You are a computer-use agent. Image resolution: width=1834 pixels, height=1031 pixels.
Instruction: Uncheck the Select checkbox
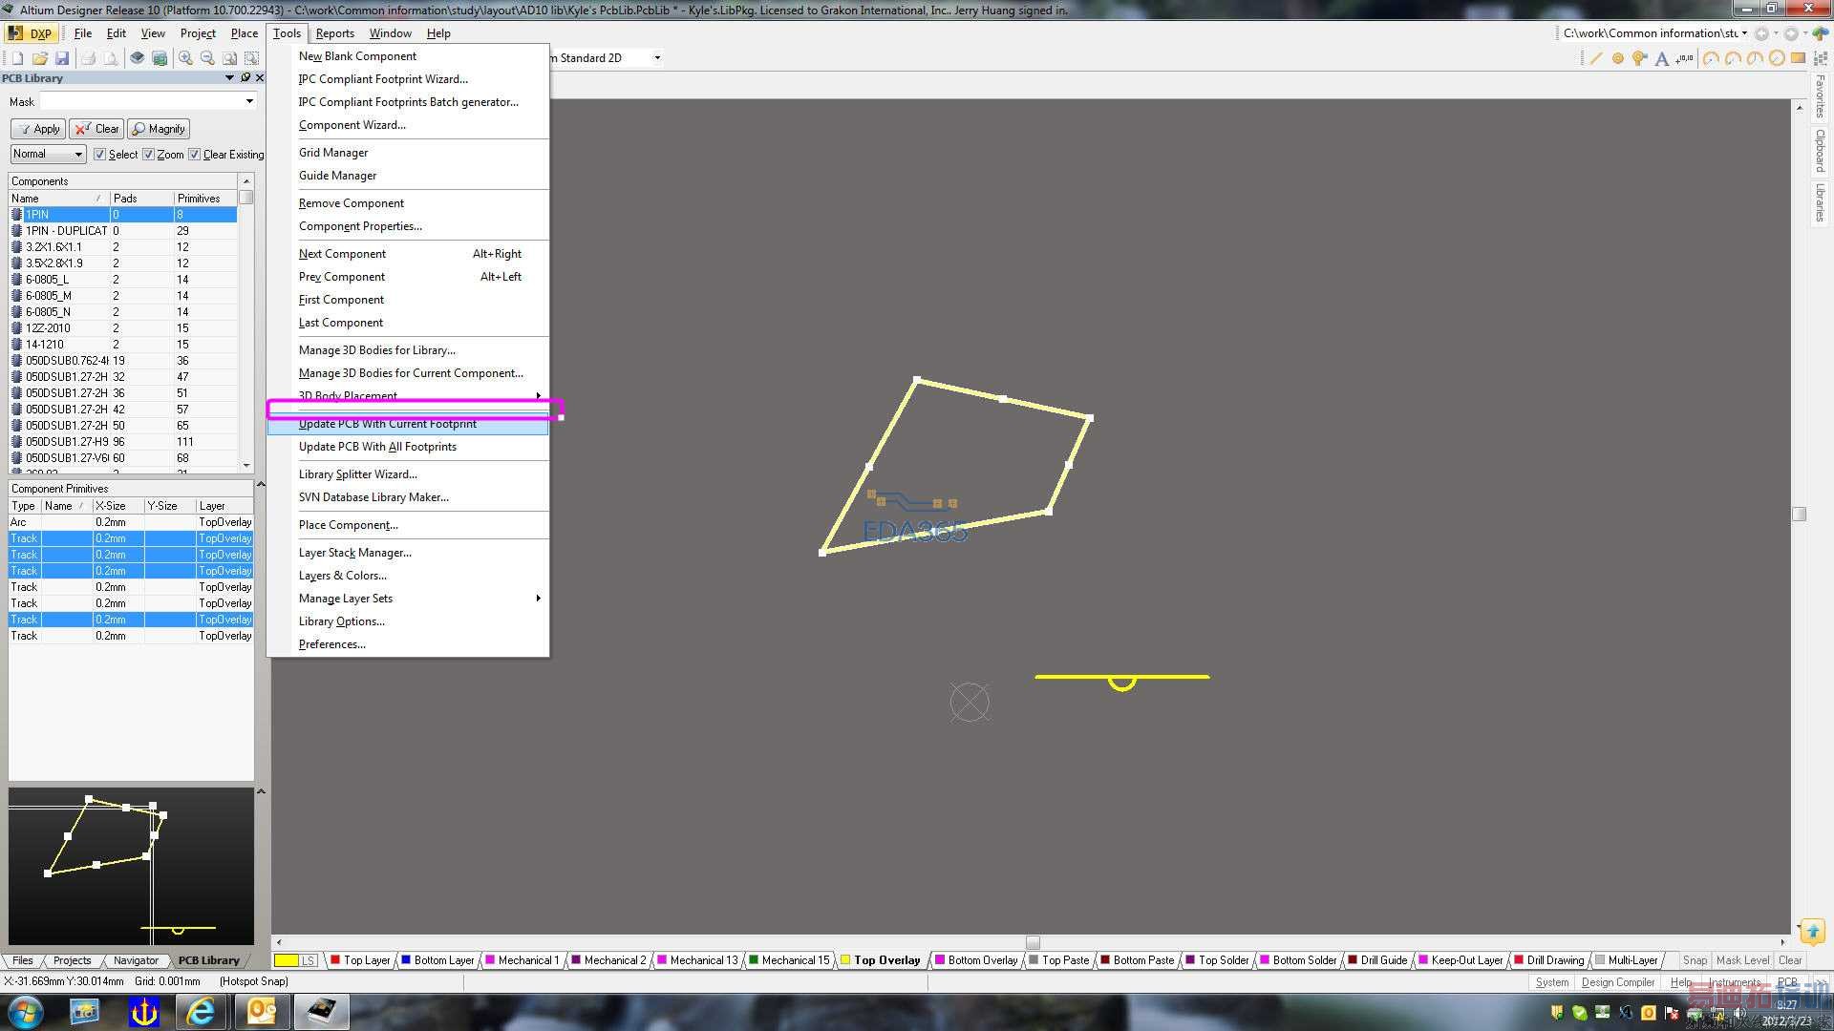(99, 154)
